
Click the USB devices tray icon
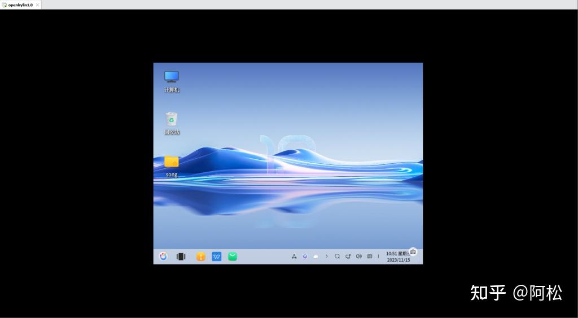(294, 257)
